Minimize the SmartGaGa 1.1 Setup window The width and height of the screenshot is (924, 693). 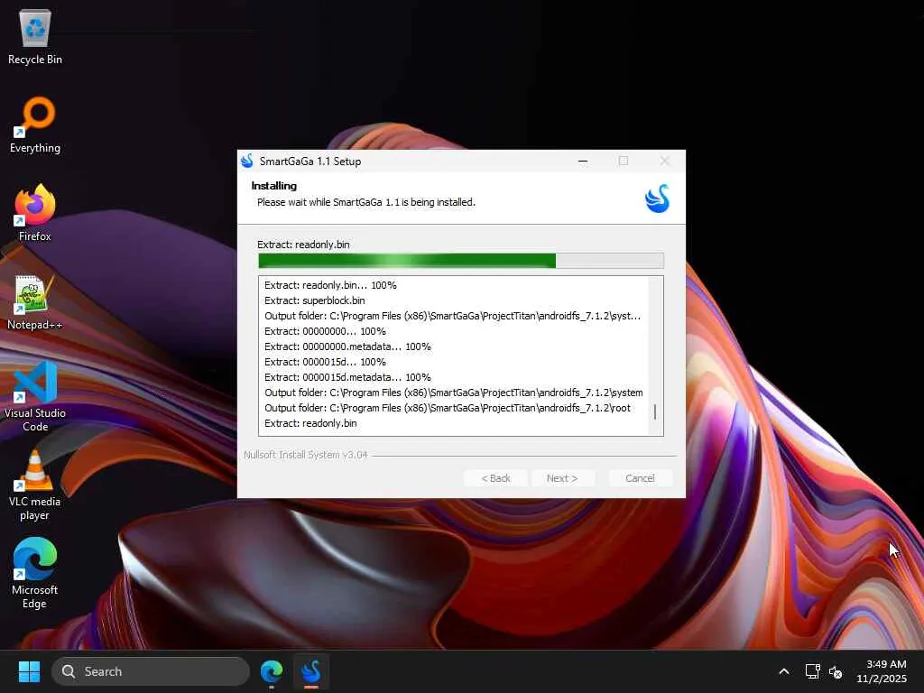point(583,161)
